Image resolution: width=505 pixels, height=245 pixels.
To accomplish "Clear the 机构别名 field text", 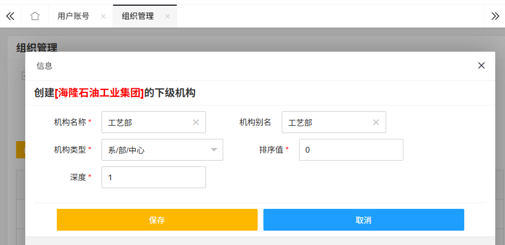I will pyautogui.click(x=376, y=122).
